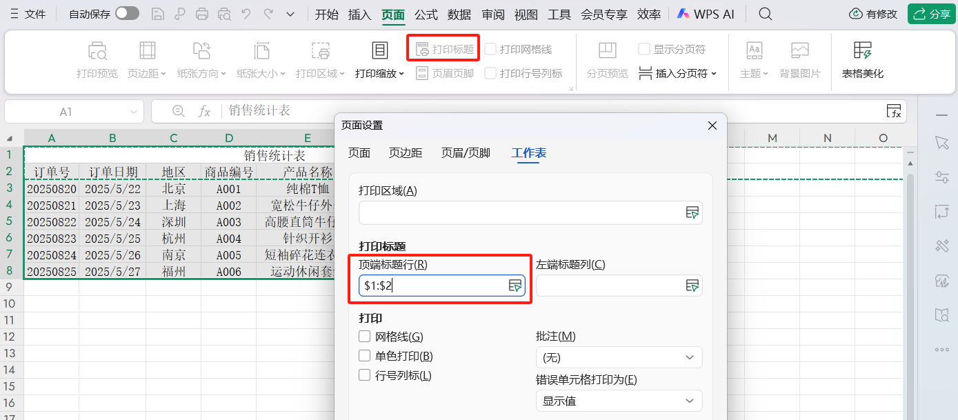Screen dimensions: 958x420
Task: Check 单色打印 (monochrome print)
Action: (364, 355)
